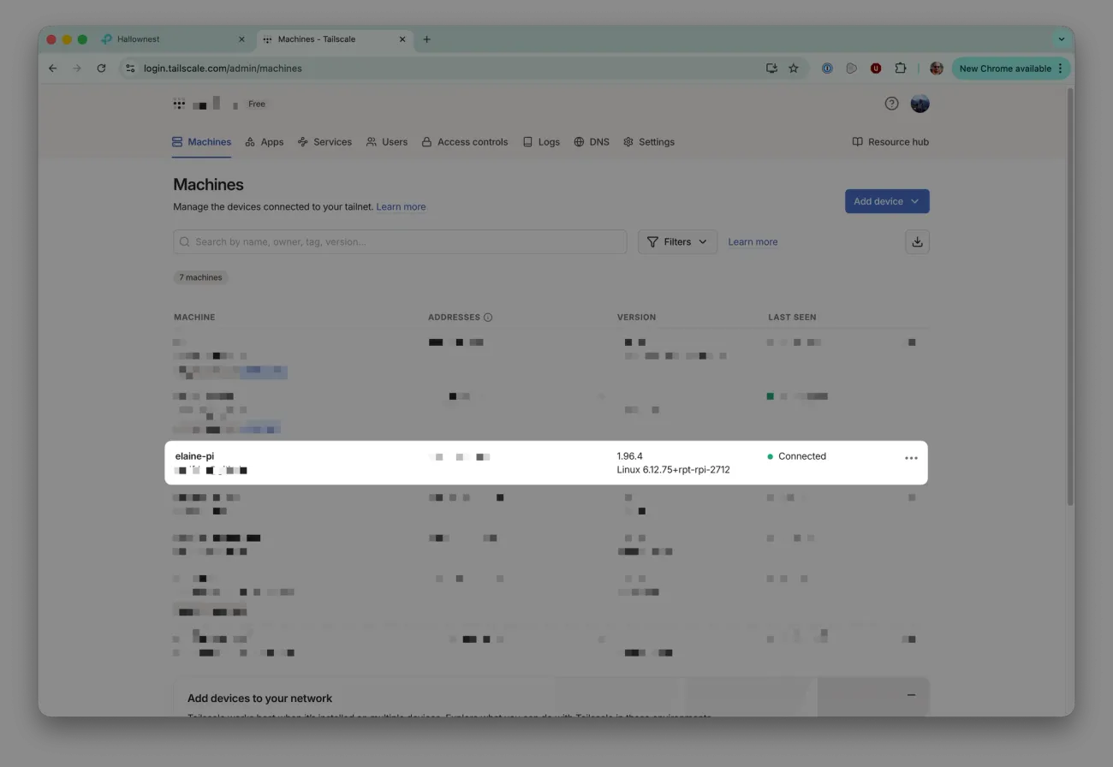
Task: Open site information icon in address bar
Action: (129, 68)
